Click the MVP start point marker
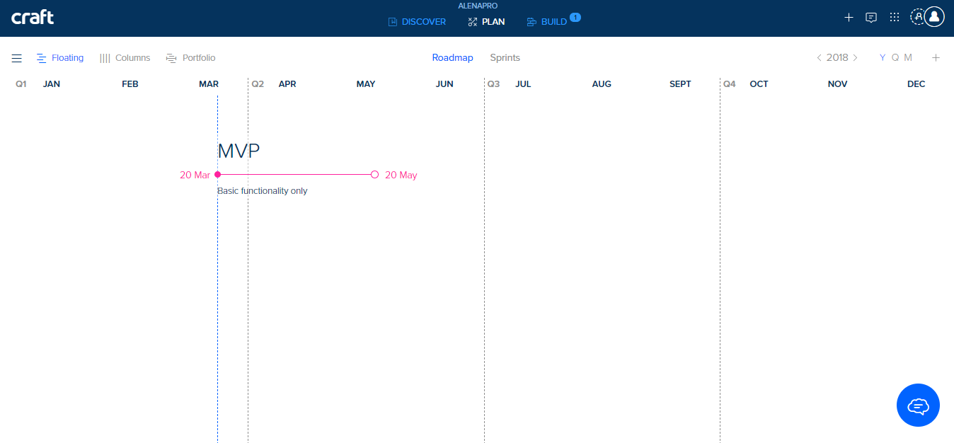 click(218, 175)
